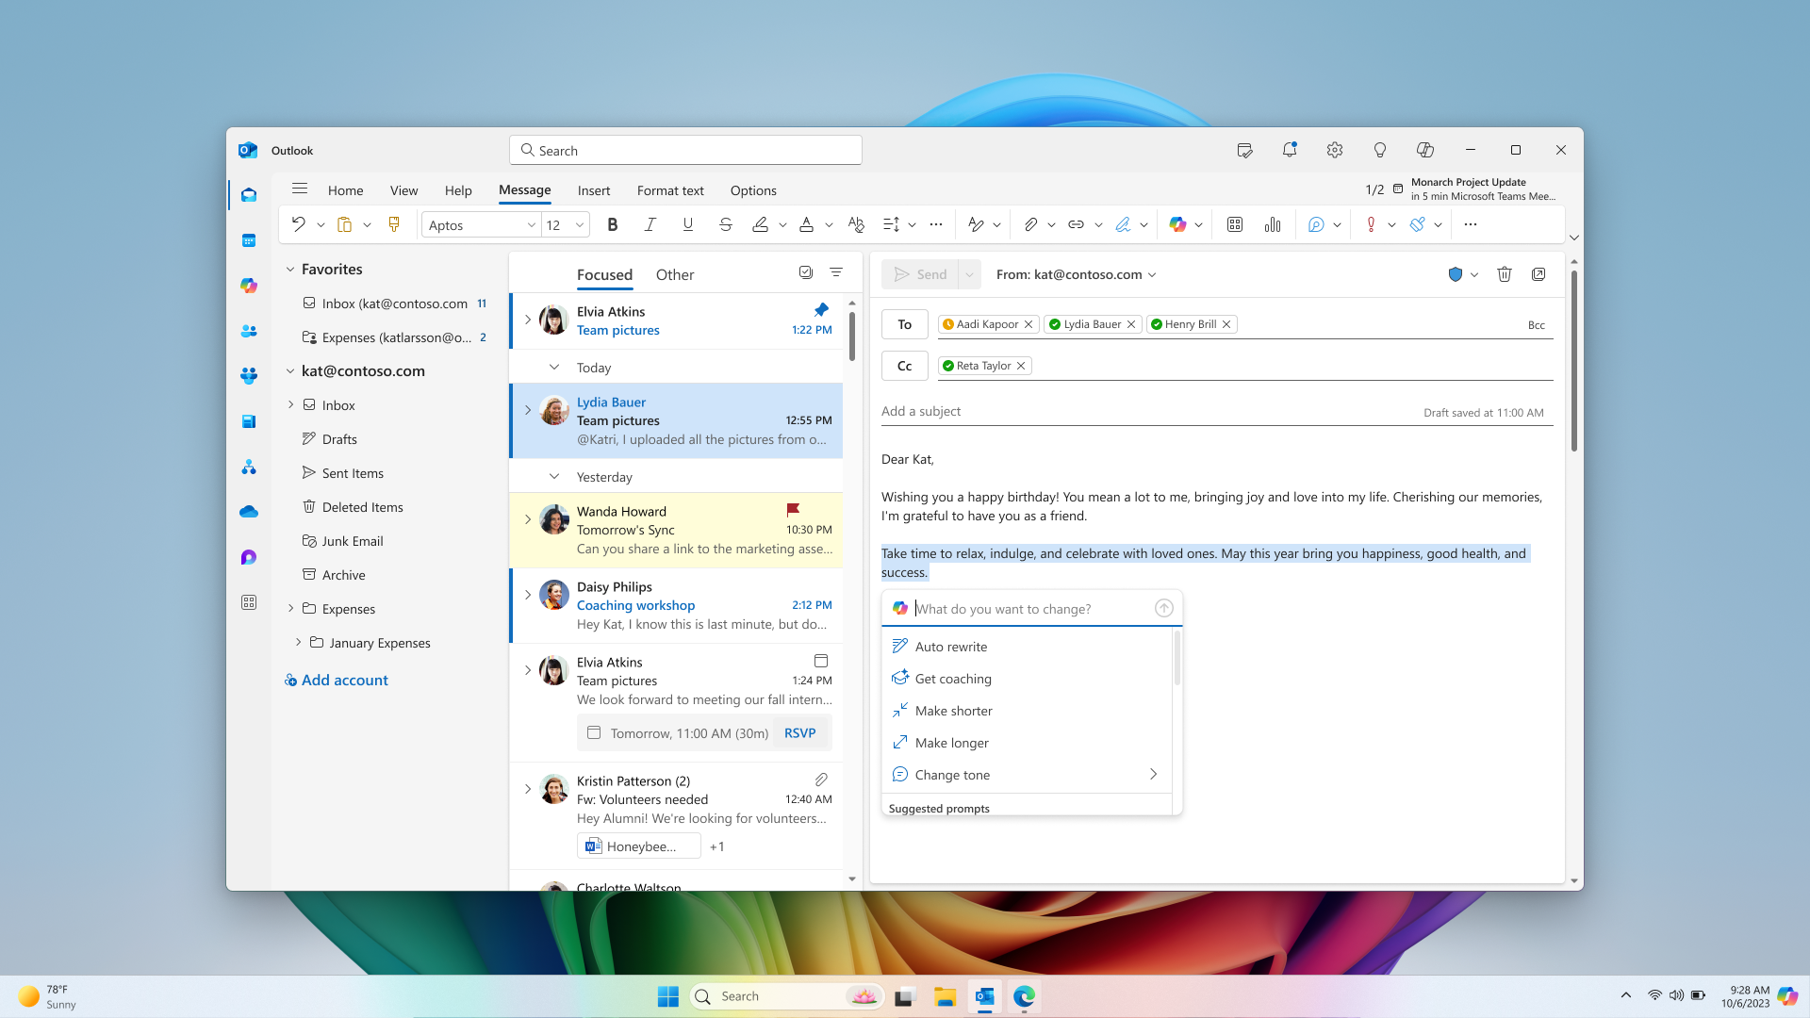1810x1018 pixels.
Task: Apply strikethrough from the ribbon
Action: pos(725,224)
